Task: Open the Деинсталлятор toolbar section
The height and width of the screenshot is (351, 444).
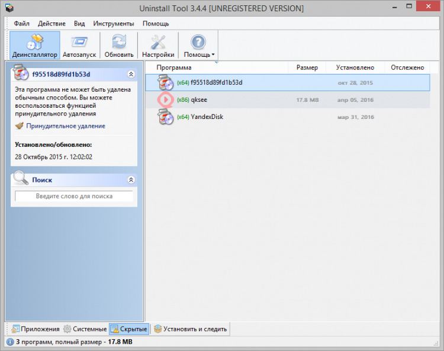Action: click(35, 45)
